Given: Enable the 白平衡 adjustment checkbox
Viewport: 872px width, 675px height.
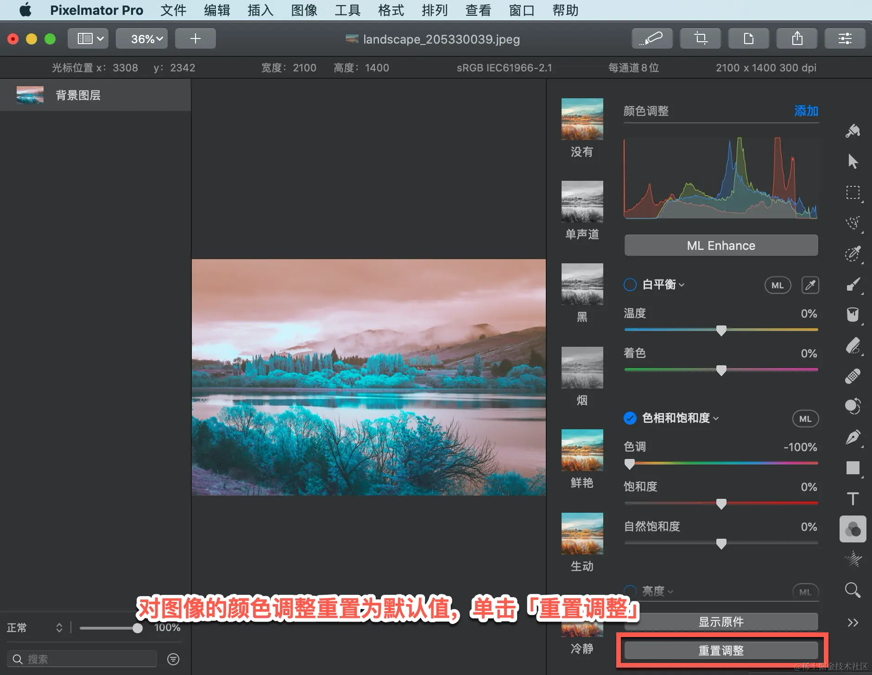Looking at the screenshot, I should point(630,285).
